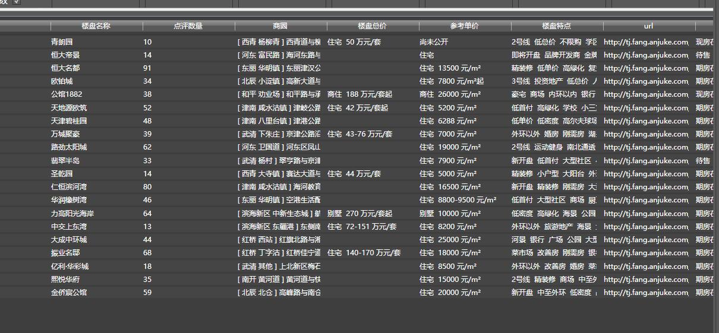Click the 尚未公开 unit price cell
This screenshot has height=333, width=719.
click(434, 42)
